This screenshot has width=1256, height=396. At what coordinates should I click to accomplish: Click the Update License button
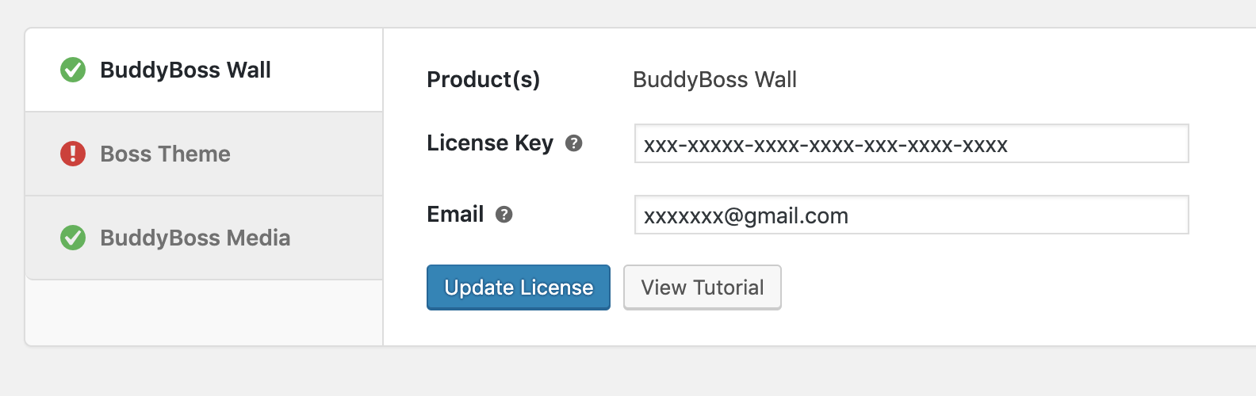click(519, 287)
